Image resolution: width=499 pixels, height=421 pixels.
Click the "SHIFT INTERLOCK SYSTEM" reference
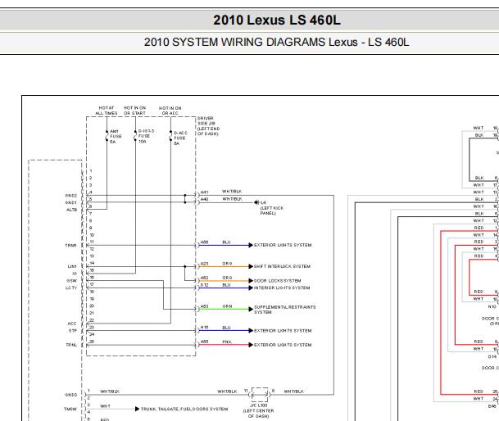coord(282,266)
